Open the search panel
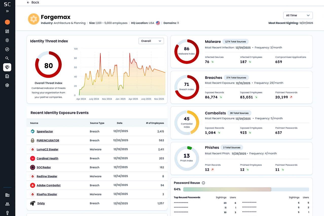 click(7, 58)
